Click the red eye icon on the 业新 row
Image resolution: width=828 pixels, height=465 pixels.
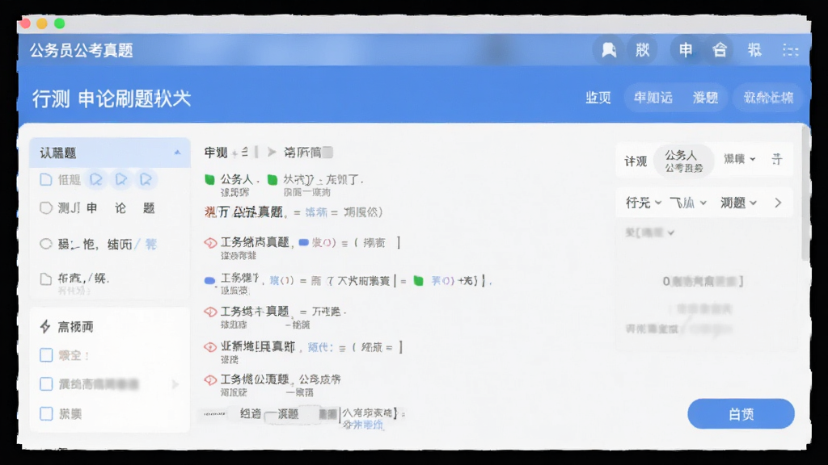pyautogui.click(x=210, y=347)
